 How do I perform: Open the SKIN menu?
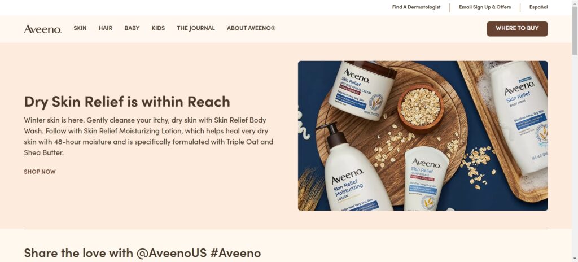[80, 28]
